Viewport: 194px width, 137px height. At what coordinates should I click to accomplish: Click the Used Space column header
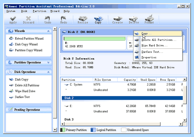pos(147,80)
